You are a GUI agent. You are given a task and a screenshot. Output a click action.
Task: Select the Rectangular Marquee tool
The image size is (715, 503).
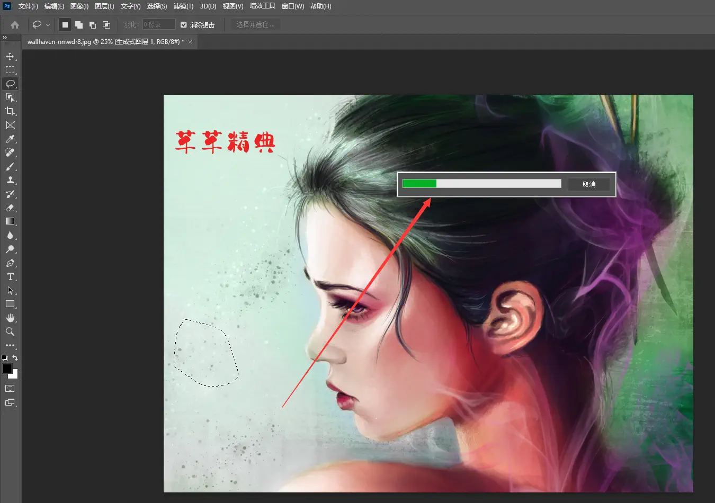pyautogui.click(x=10, y=70)
